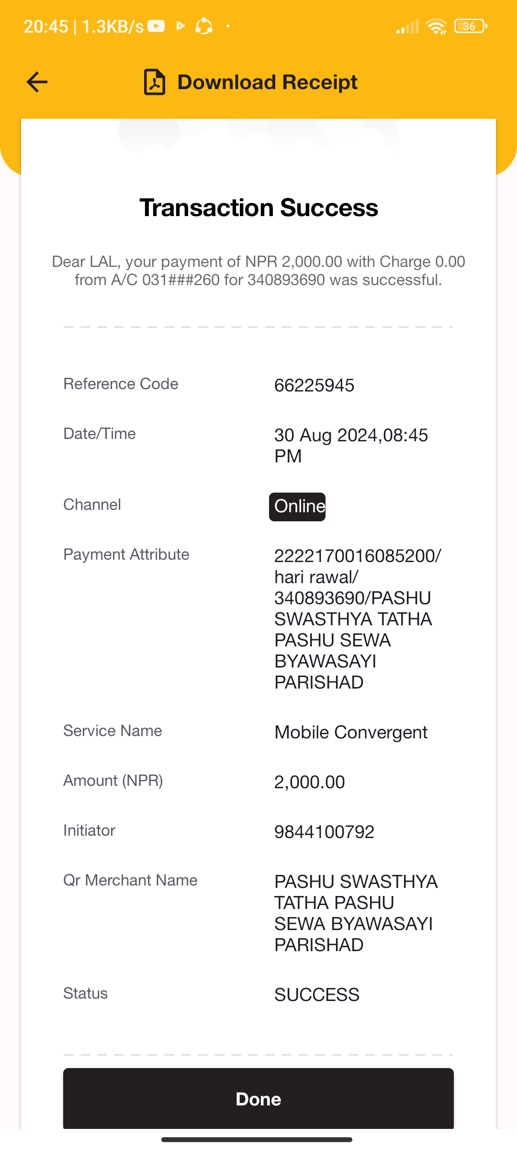Tap the mobile signal bars icon
Screen dimensions: 517x1150
click(407, 26)
